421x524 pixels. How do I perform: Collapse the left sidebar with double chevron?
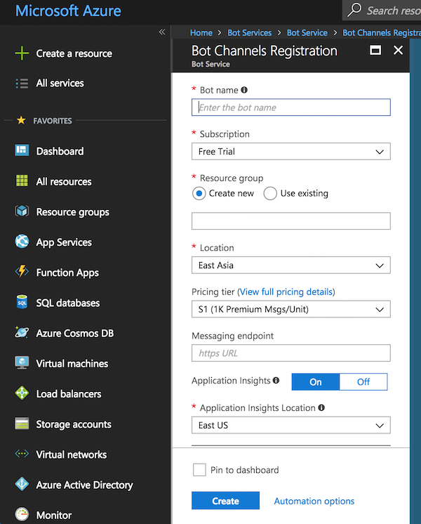click(x=162, y=32)
